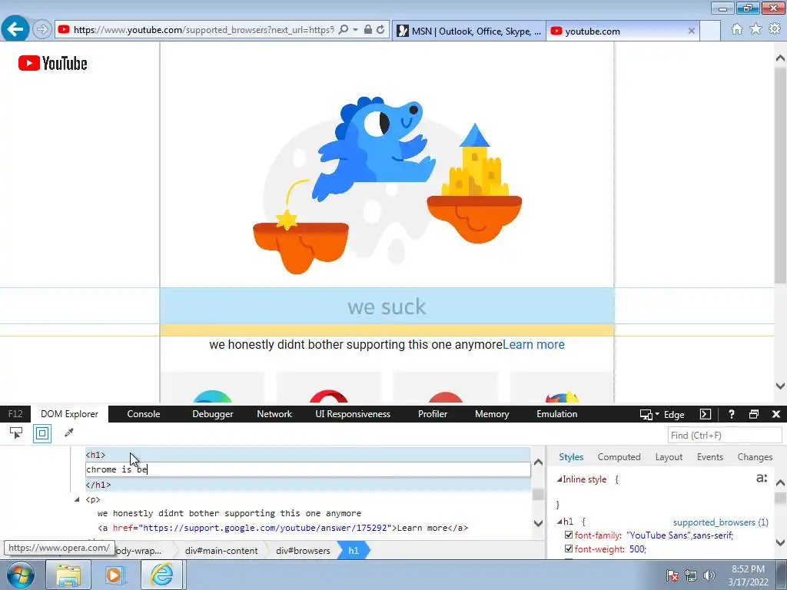Image resolution: width=787 pixels, height=590 pixels.
Task: Go back using the browser back arrow
Action: tap(15, 29)
